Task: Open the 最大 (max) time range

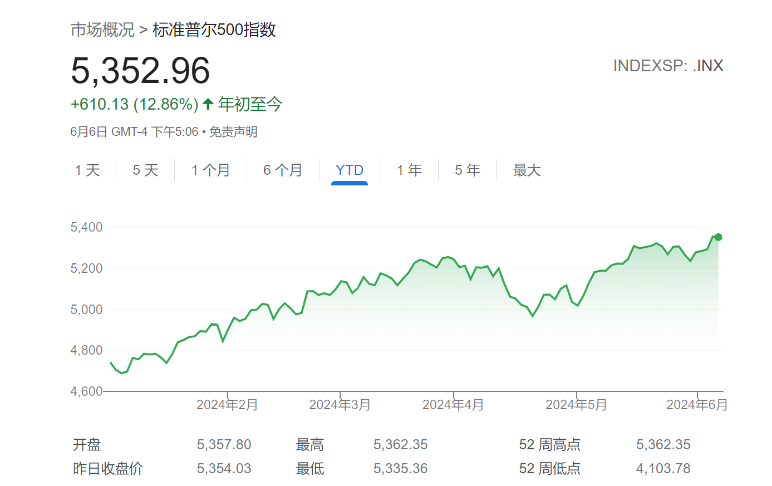Action: [x=527, y=170]
